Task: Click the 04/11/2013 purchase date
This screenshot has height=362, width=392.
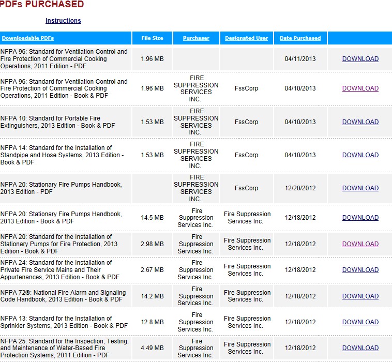Action: click(x=300, y=59)
